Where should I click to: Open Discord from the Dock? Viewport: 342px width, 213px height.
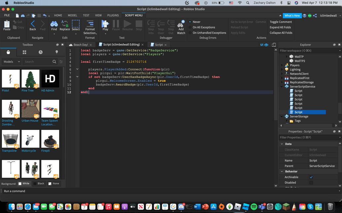181,206
